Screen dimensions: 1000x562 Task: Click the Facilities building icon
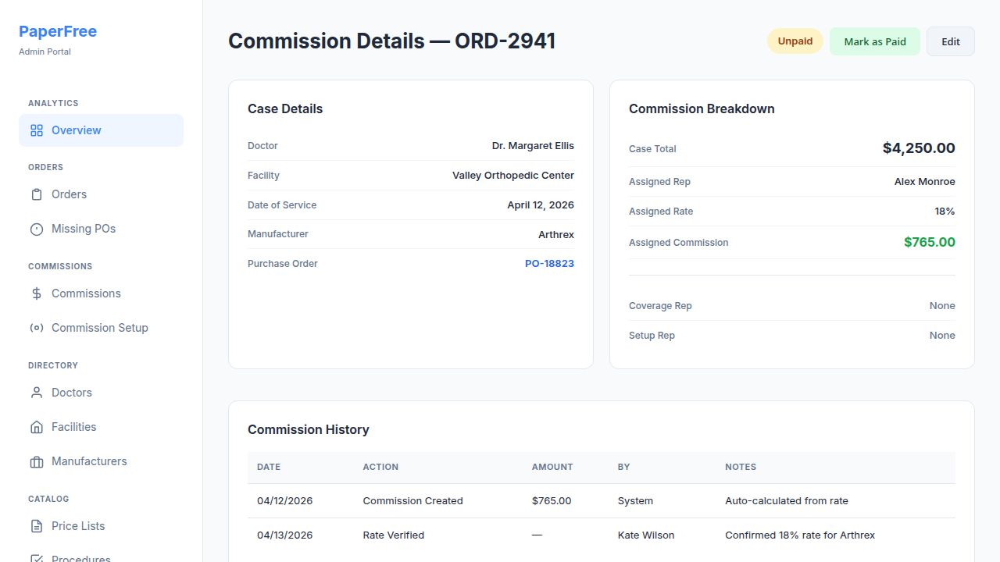click(x=37, y=427)
